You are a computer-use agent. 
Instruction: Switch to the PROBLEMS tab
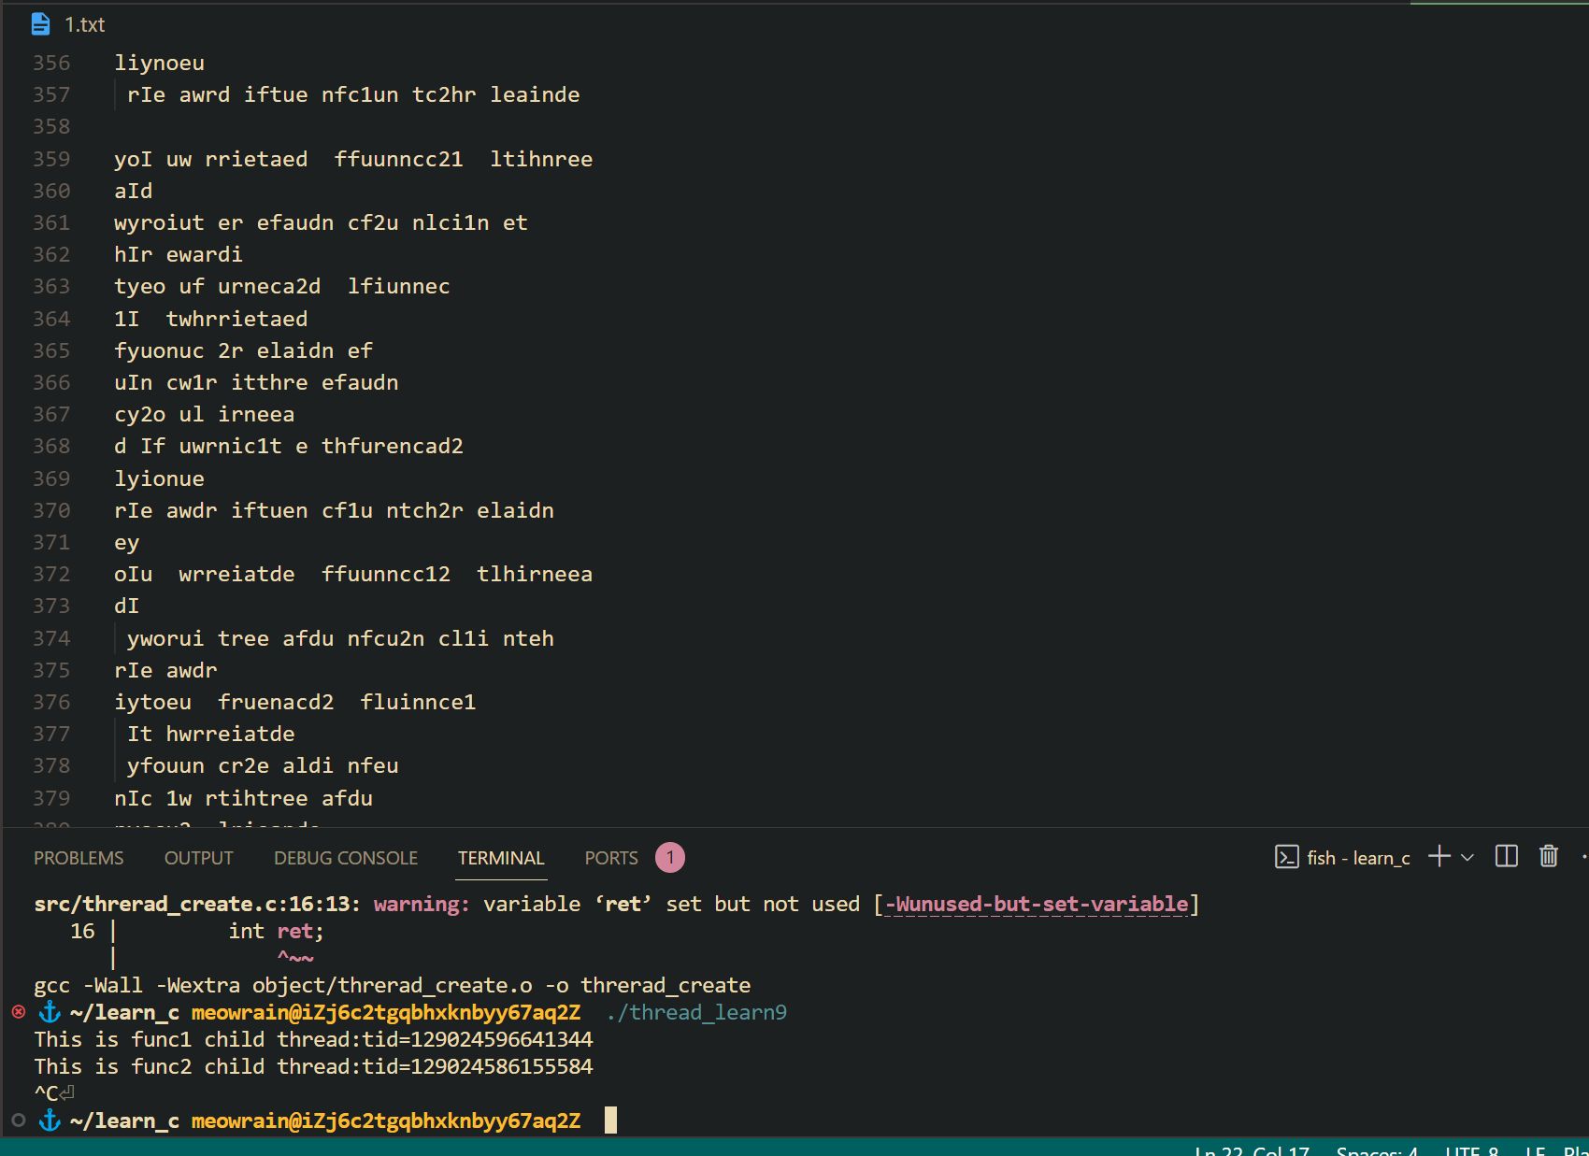pos(79,858)
